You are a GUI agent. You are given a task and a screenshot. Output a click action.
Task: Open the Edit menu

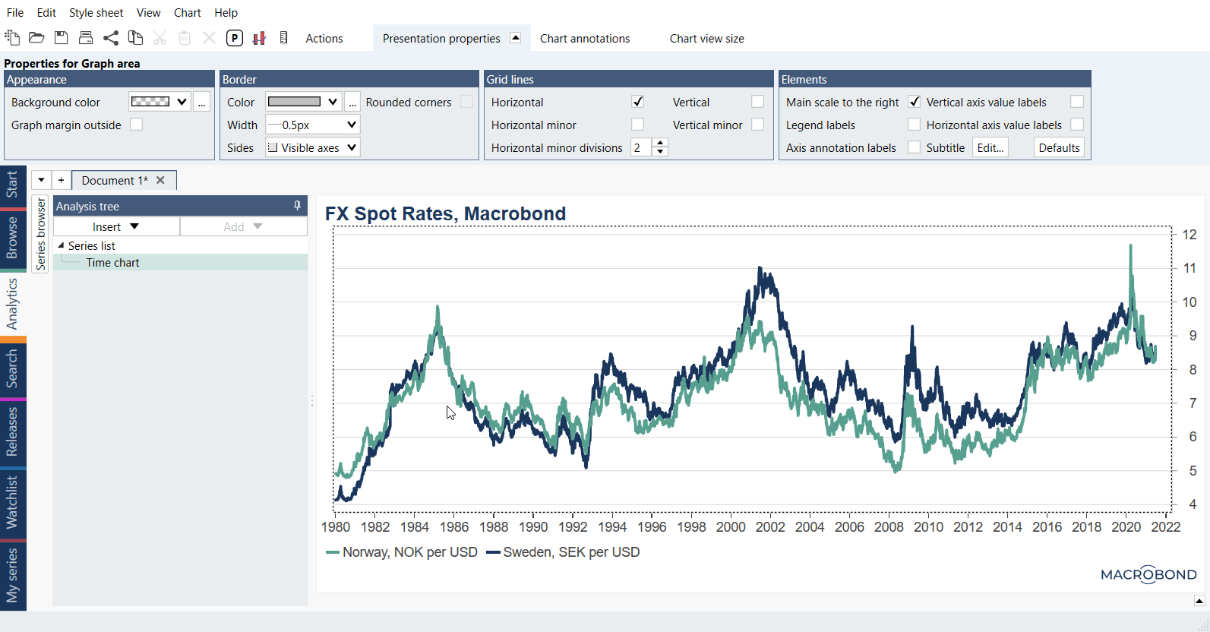tap(46, 13)
